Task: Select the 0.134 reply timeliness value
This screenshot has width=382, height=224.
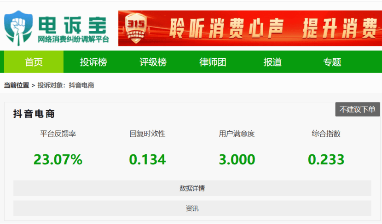Action: [x=147, y=159]
